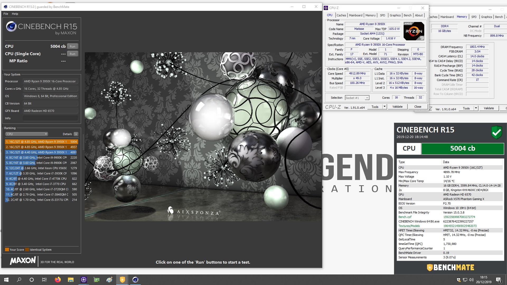Screen dimensions: 507x285
Task: Select ranking row Intel Core i9-9900K 2220
Action: pyautogui.click(x=41, y=158)
